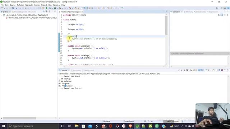Click the Terminate icon in Console toolbar

coord(181,70)
